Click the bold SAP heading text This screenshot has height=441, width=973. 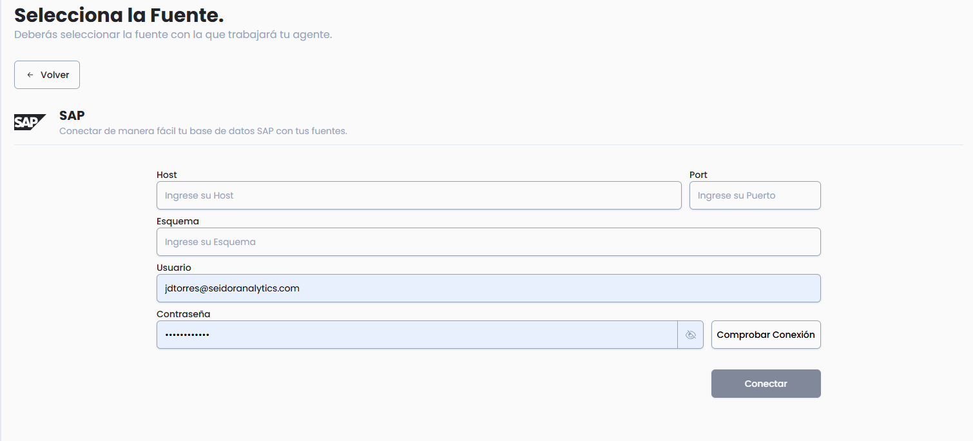tap(72, 115)
